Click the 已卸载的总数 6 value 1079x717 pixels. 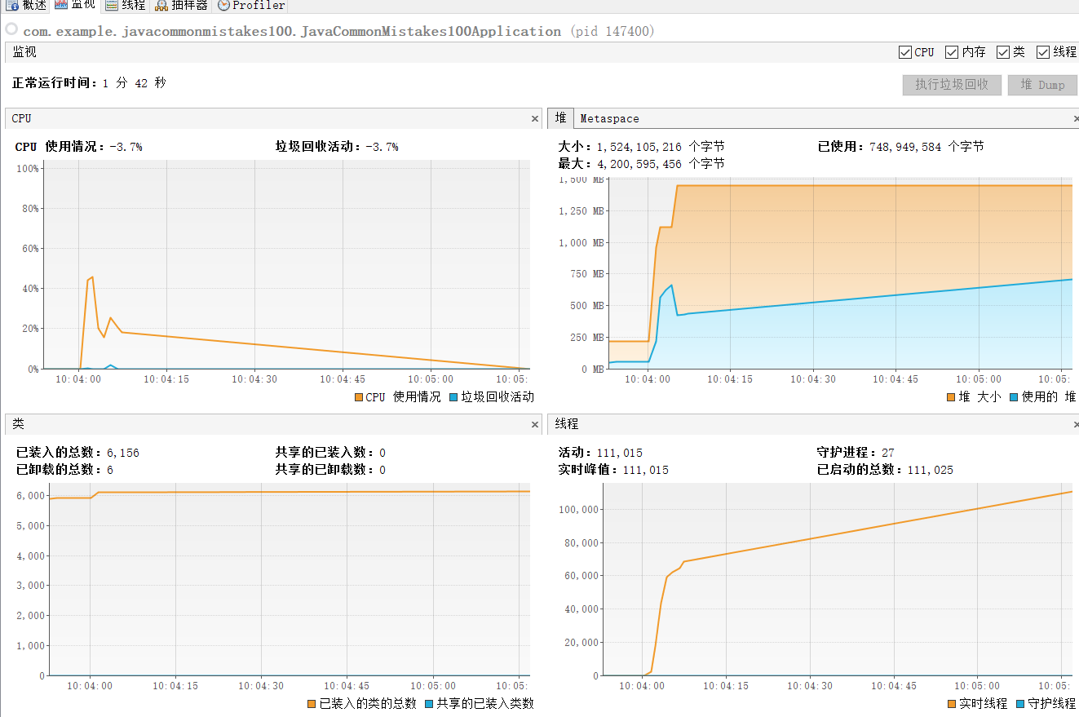tap(110, 470)
